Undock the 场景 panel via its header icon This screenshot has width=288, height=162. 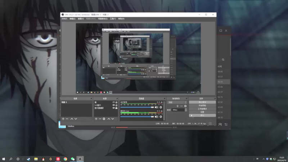pyautogui.click(x=91, y=99)
